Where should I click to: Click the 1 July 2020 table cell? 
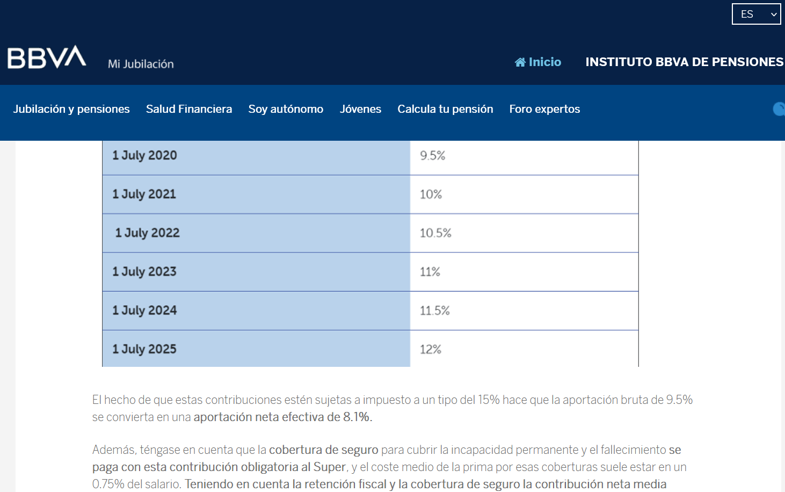[256, 156]
